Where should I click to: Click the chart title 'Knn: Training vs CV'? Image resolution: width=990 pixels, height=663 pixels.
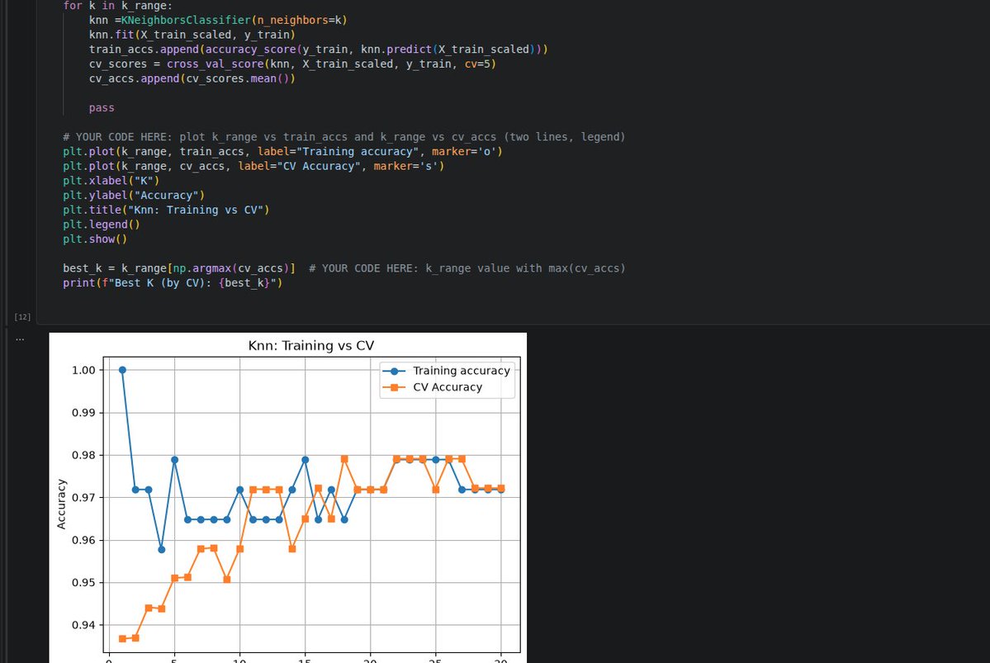coord(310,345)
